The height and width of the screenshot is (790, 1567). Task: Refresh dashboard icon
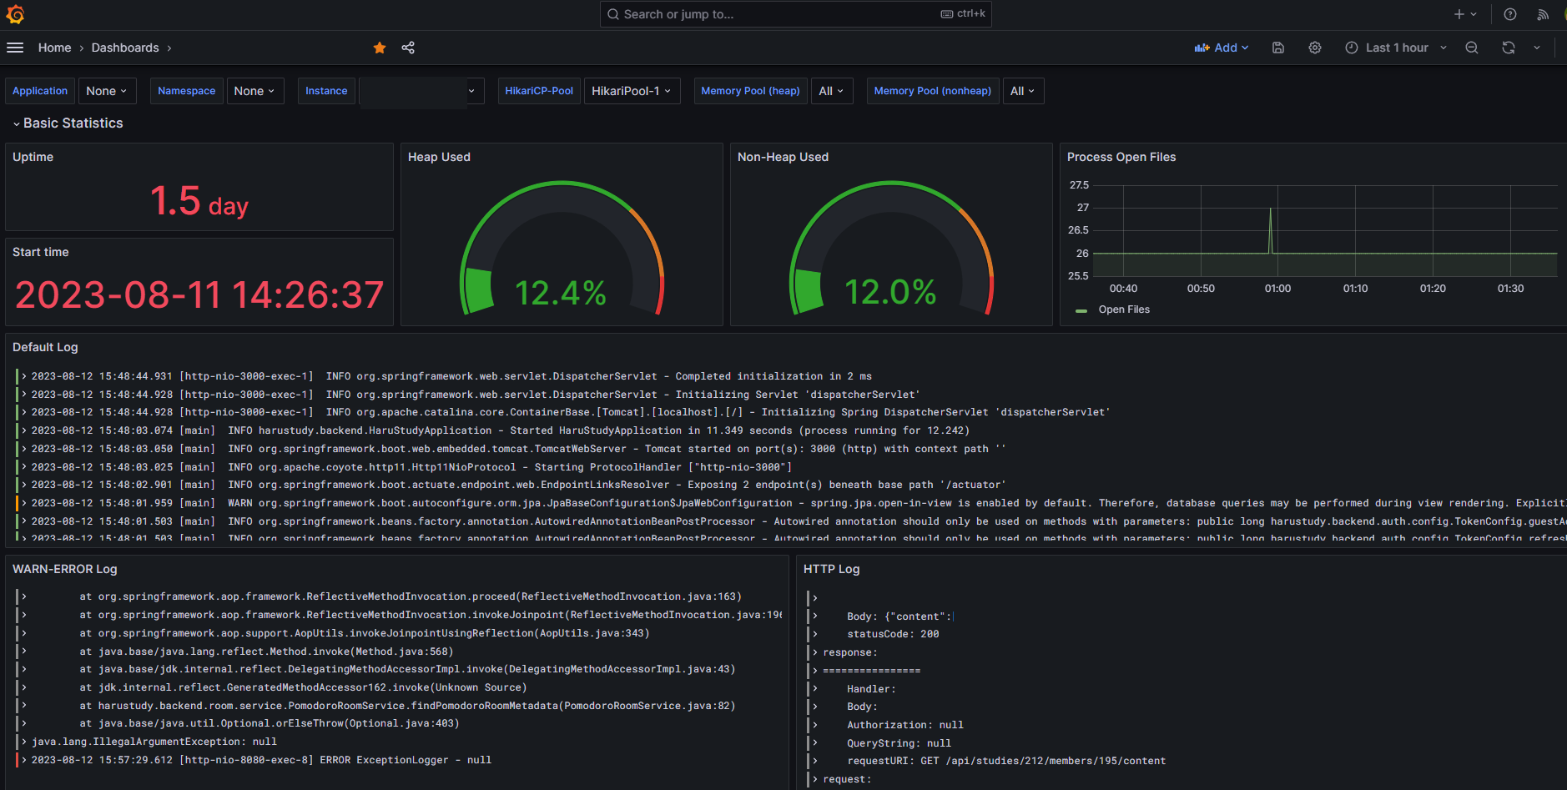(x=1509, y=48)
